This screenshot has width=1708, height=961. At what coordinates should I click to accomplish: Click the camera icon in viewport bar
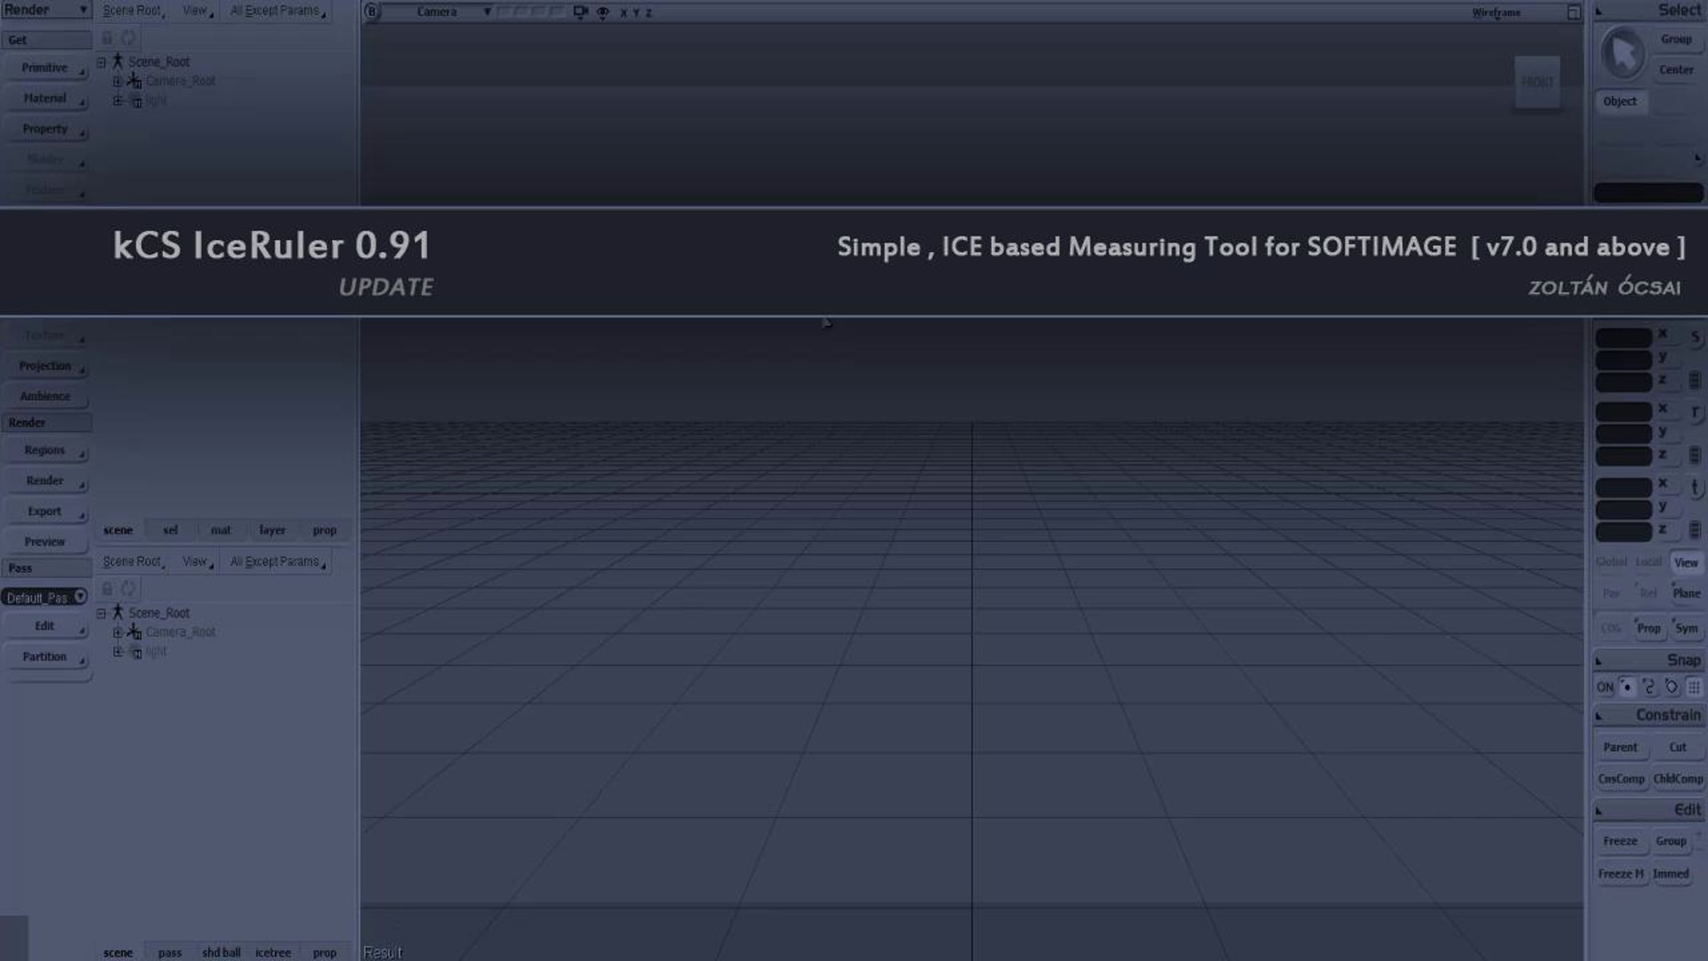(580, 12)
